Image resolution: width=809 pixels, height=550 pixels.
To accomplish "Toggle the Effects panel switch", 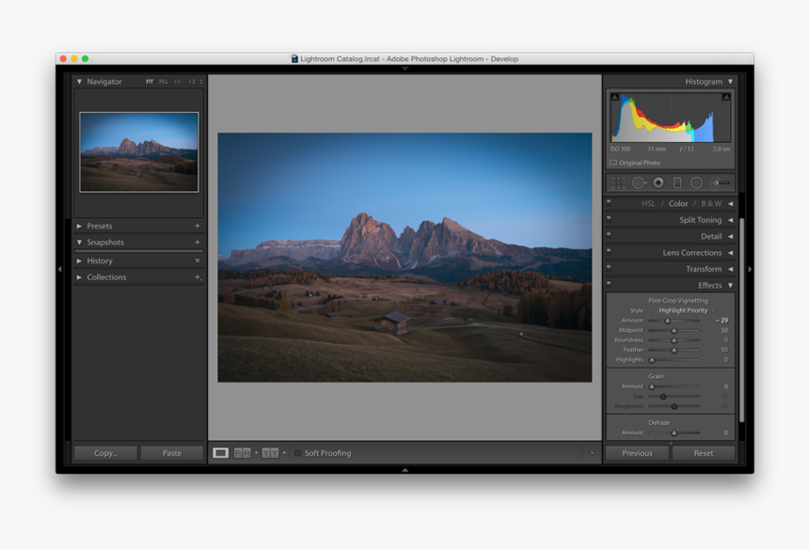I will click(609, 284).
